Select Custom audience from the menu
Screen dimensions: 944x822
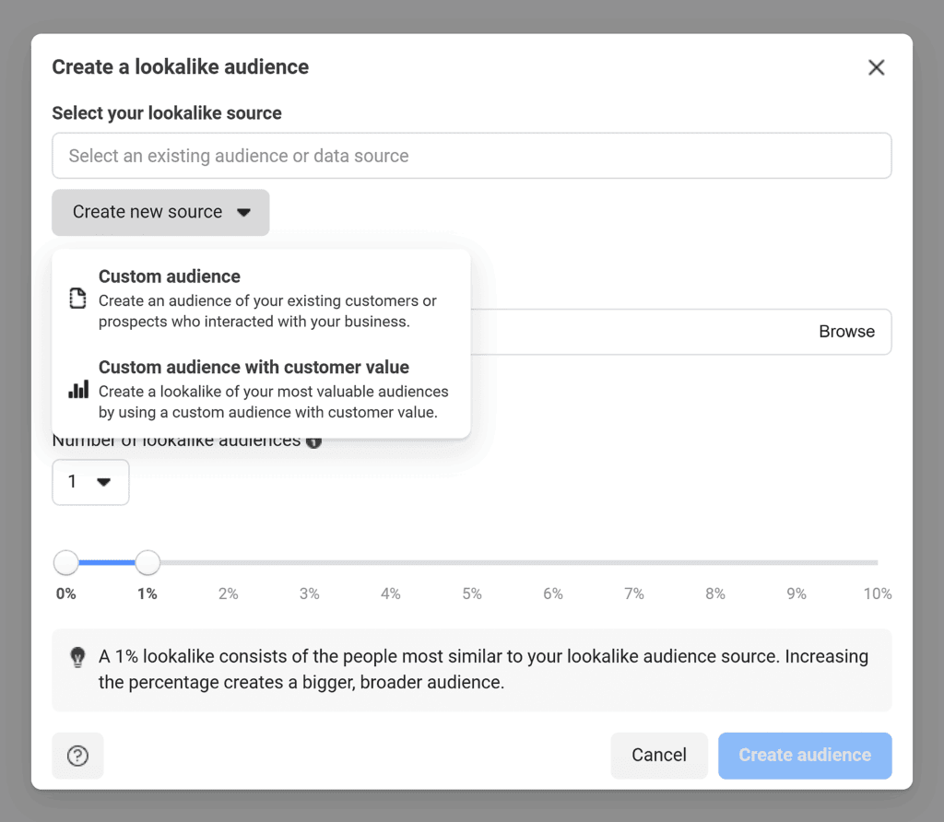pos(170,276)
